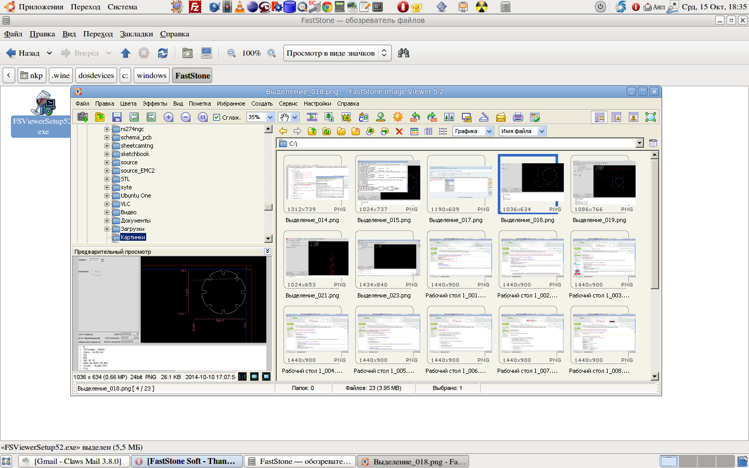The image size is (749, 468).
Task: Toggle the Сглаж. smoothing checkbox
Action: [x=217, y=118]
